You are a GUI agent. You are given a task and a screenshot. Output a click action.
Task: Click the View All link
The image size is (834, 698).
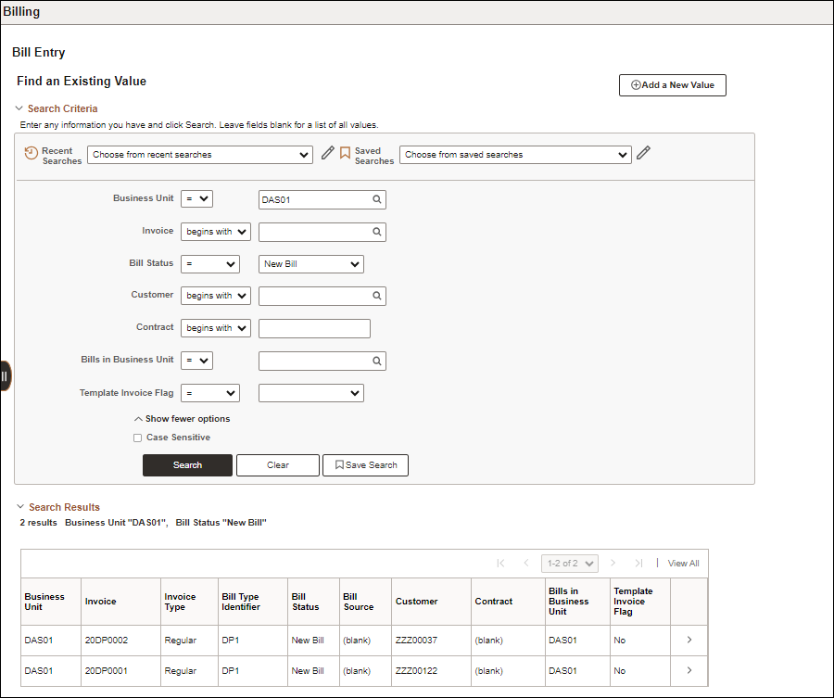(x=684, y=564)
